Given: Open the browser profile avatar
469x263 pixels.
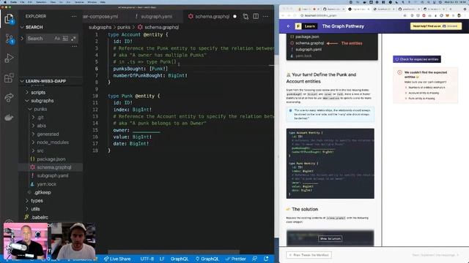Looking at the screenshot, I should 459,15.
